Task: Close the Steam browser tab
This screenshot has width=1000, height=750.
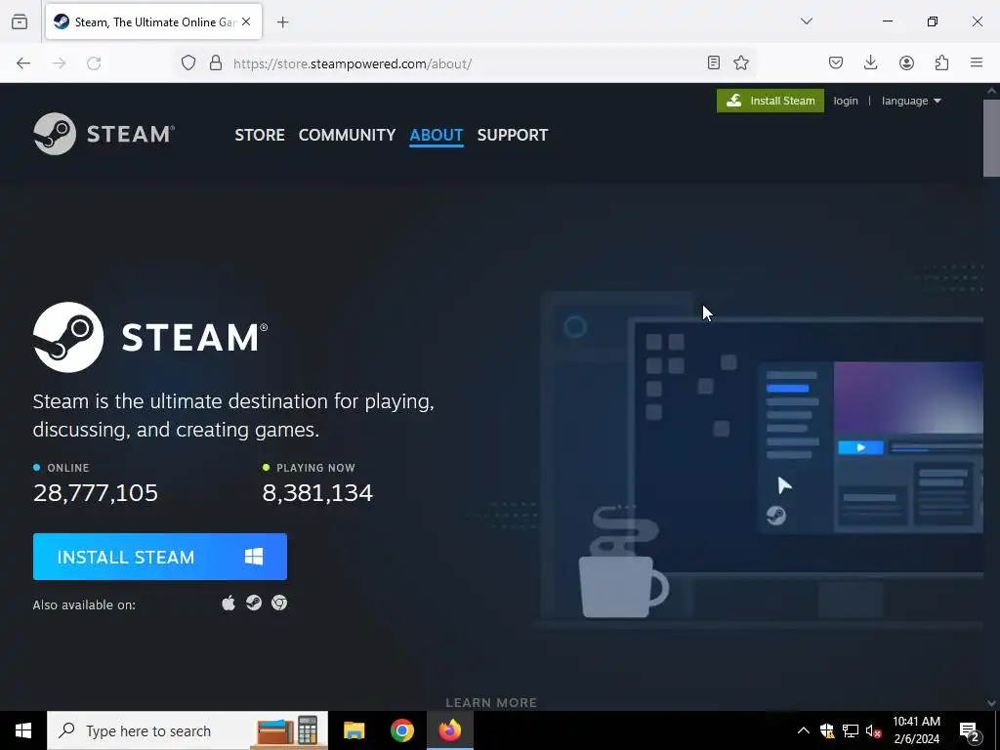Action: [x=246, y=21]
